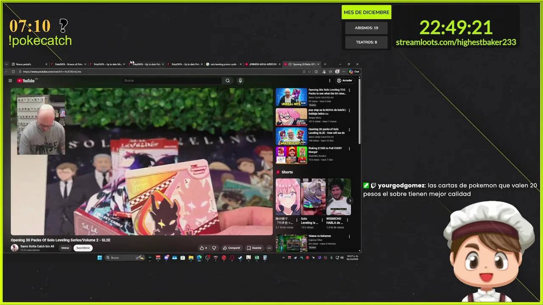Open Opening 30x Solo Leveling TCG thumbnail
543x305 pixels.
click(291, 97)
